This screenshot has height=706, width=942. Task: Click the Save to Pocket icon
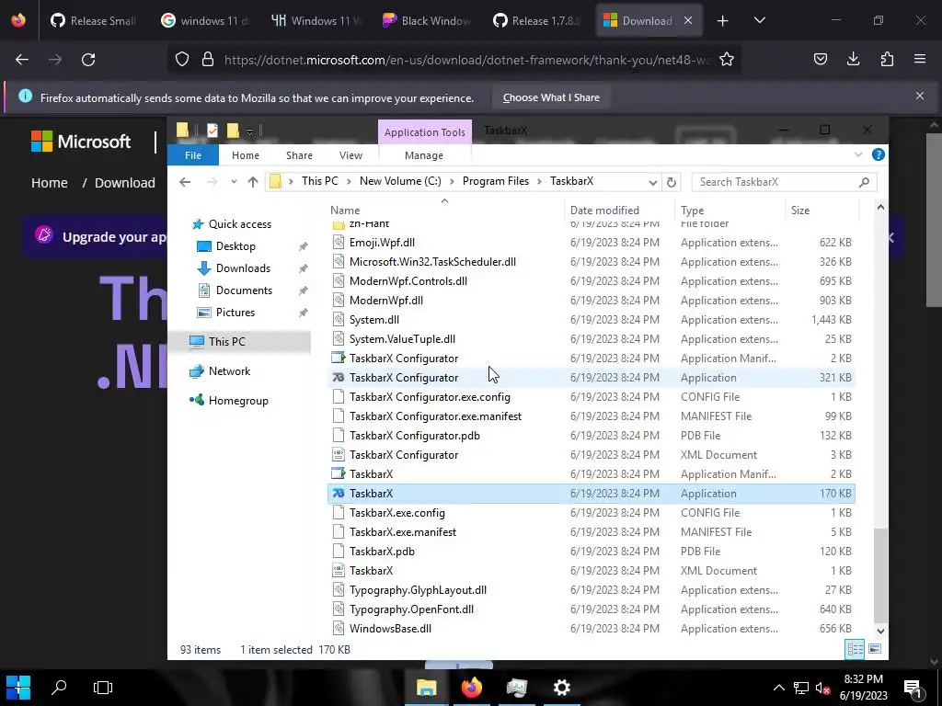[x=820, y=59]
